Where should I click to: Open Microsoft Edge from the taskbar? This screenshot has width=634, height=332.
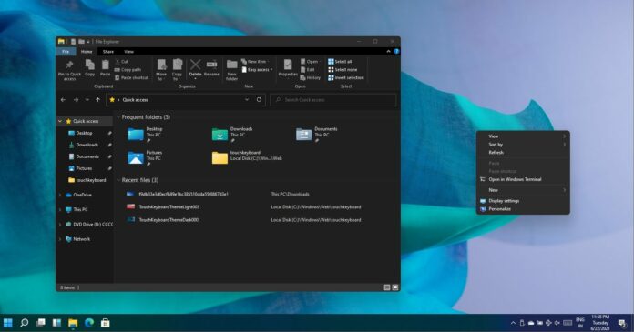(x=89, y=322)
